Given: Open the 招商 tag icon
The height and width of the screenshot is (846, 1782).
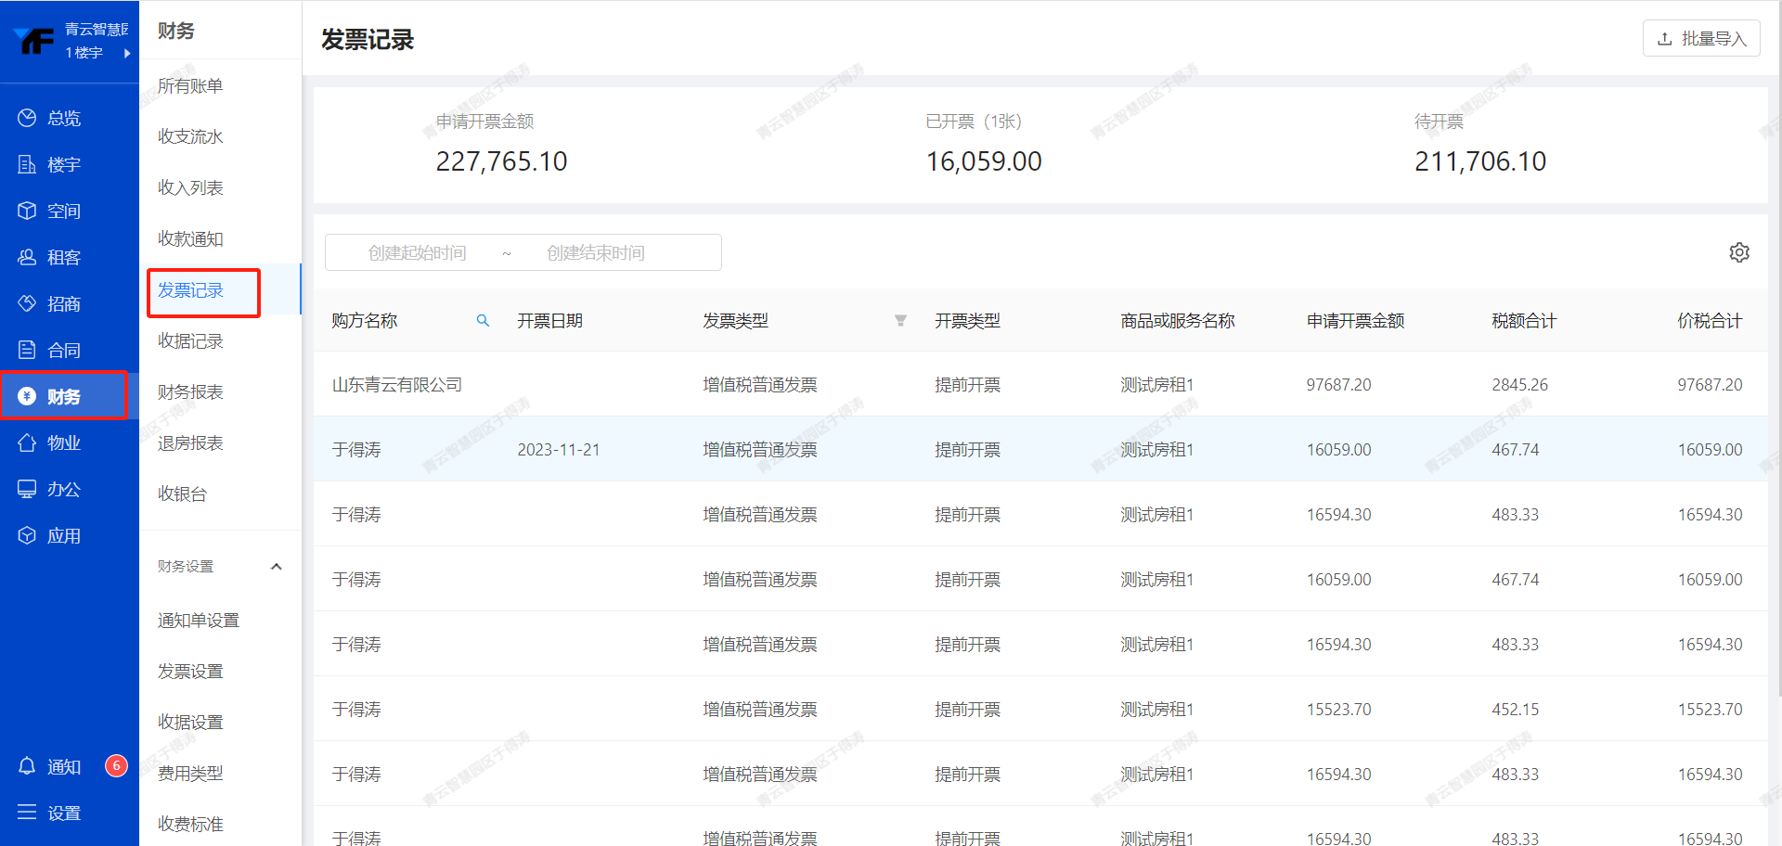Looking at the screenshot, I should point(27,303).
